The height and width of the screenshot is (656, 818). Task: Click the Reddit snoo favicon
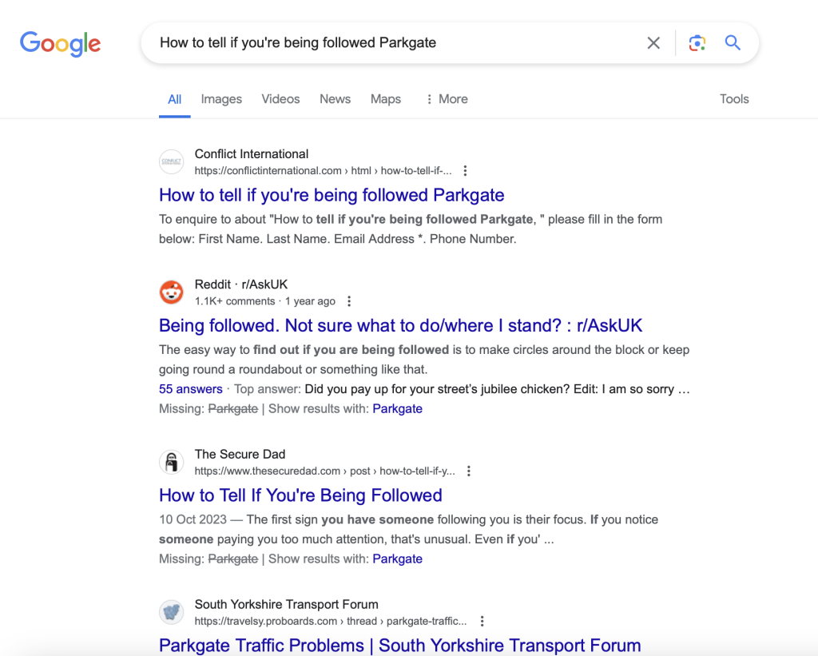tap(171, 292)
